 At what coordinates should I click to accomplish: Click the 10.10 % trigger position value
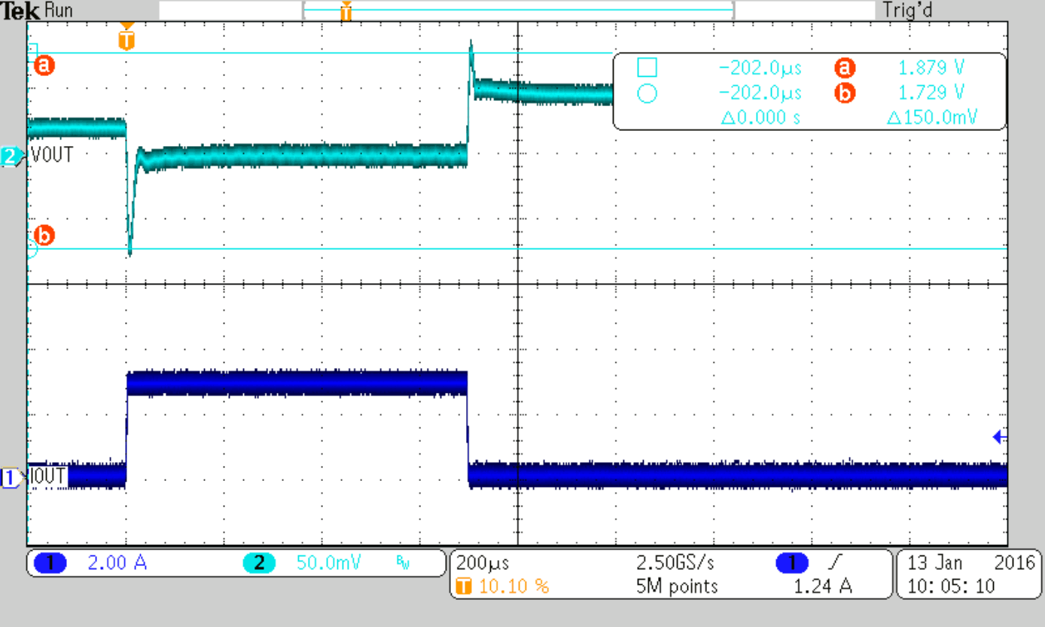(x=514, y=586)
